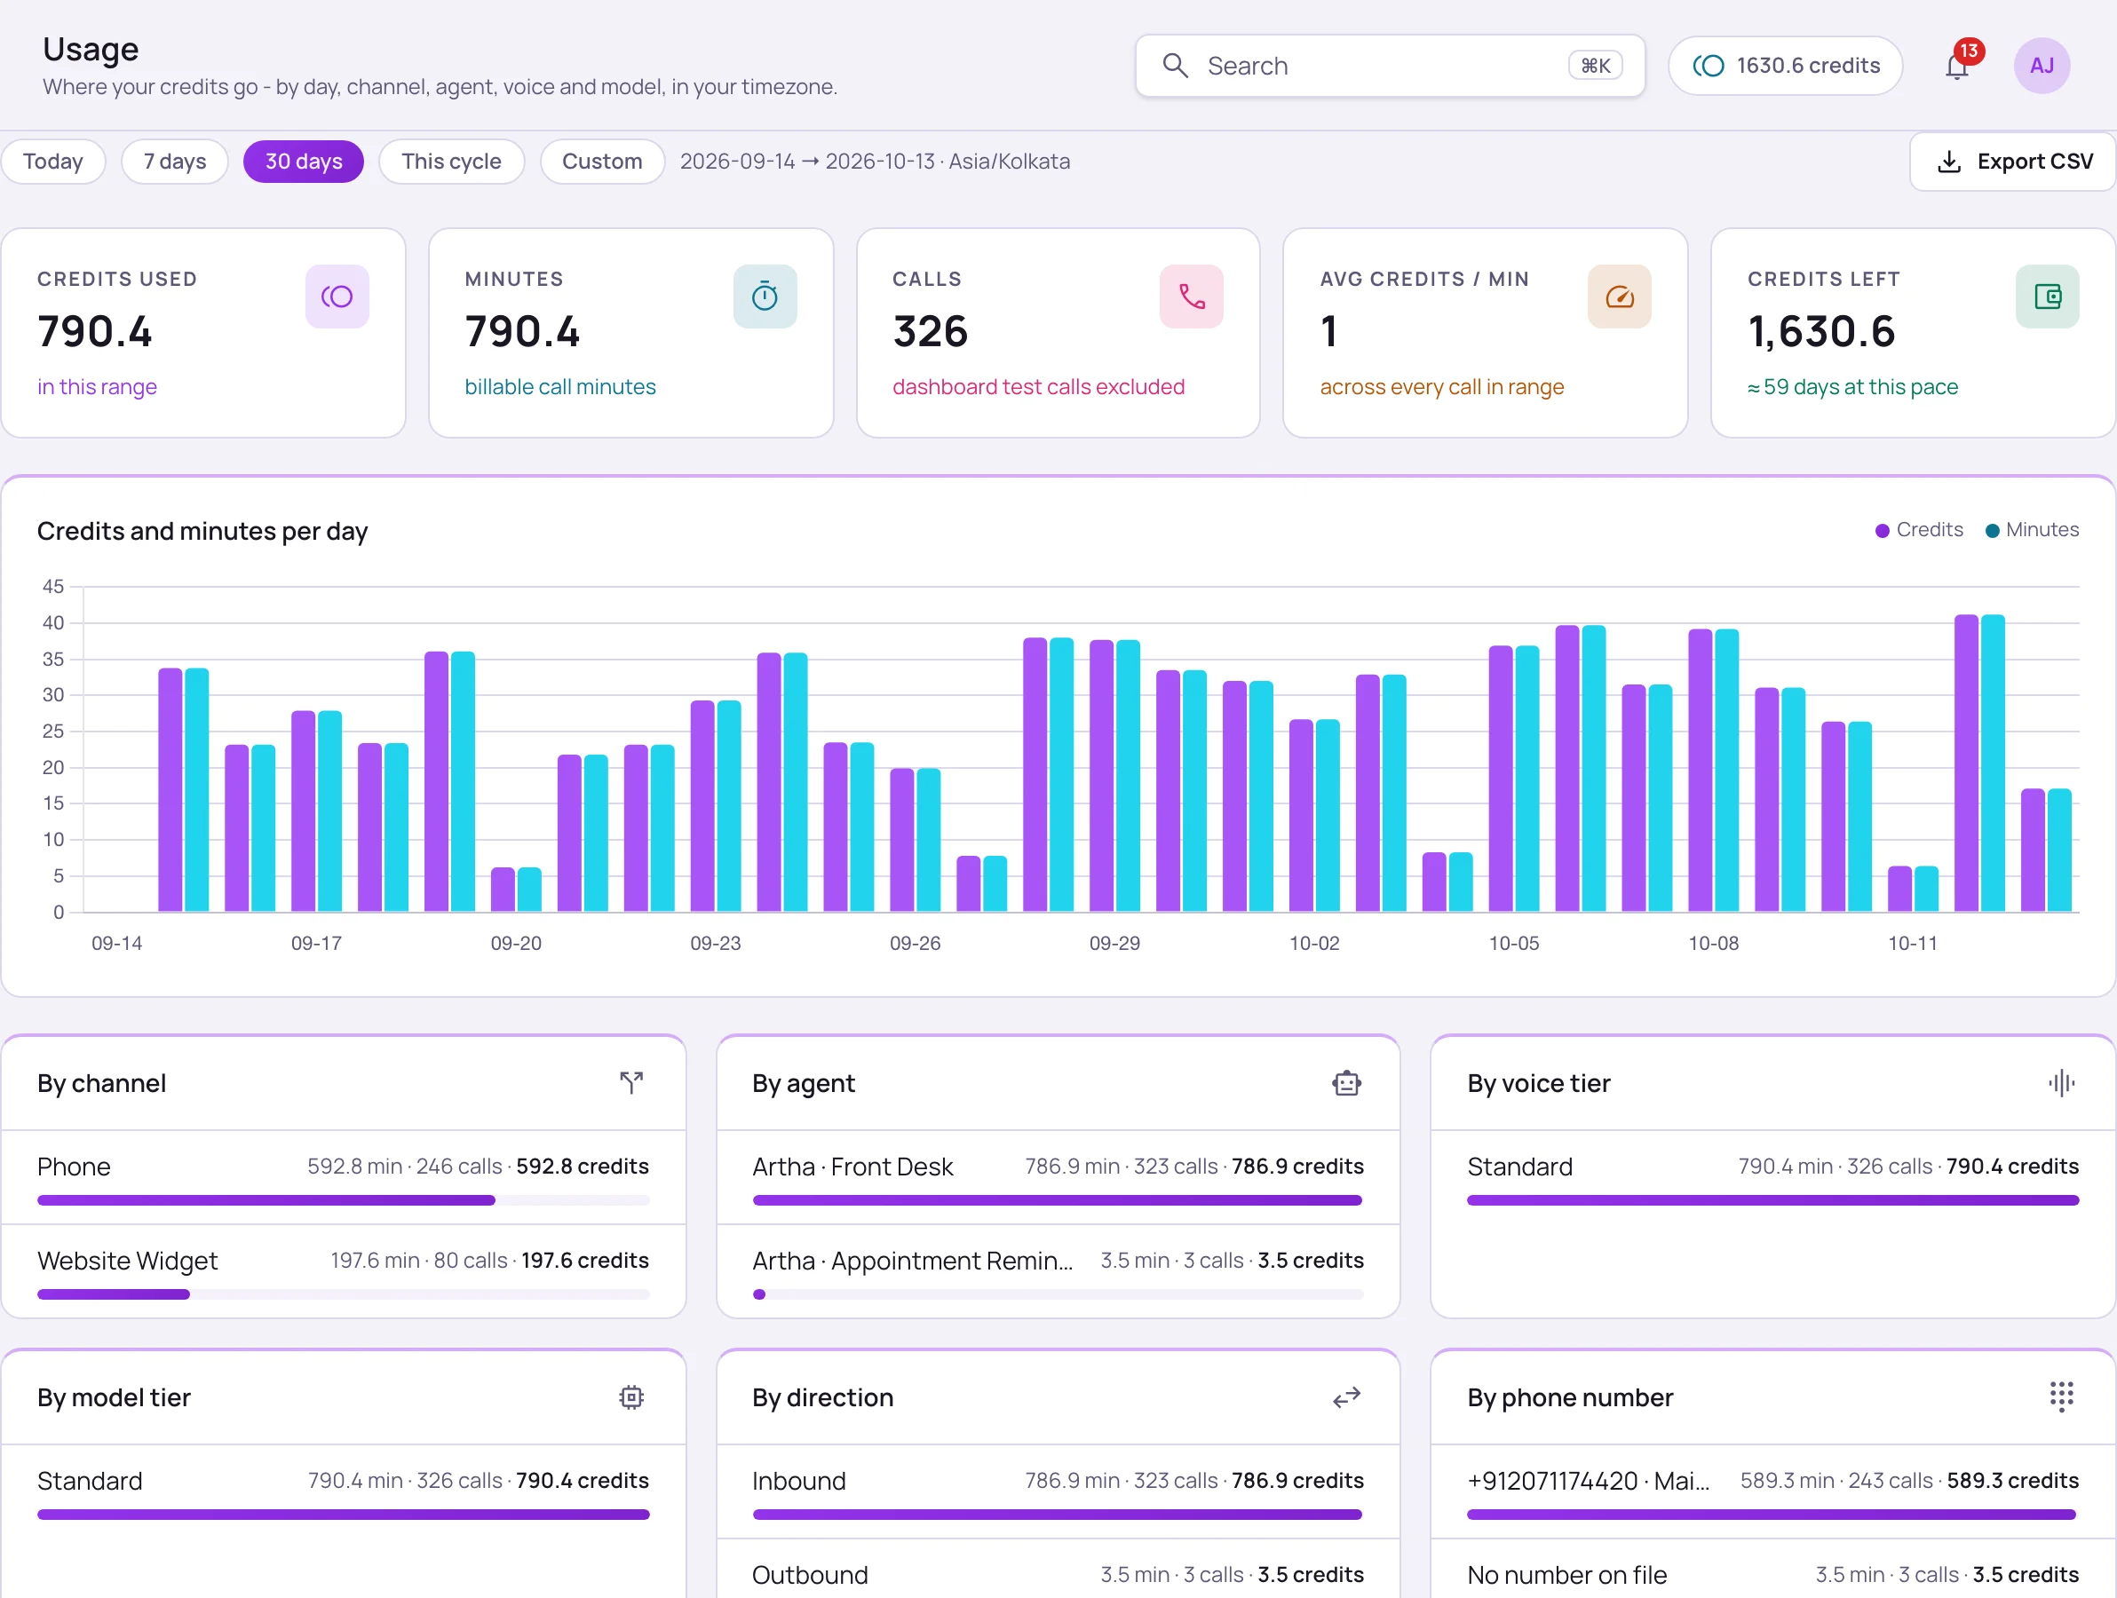Select the 7 days range tab
This screenshot has height=1598, width=2117.
coord(175,162)
